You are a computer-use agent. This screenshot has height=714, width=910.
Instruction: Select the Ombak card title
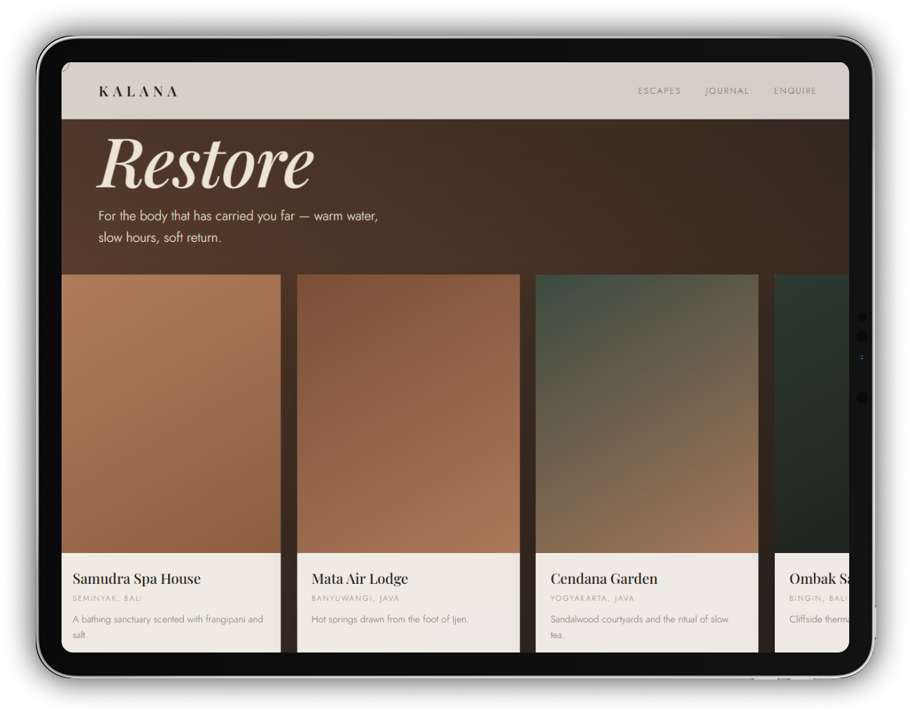pos(819,579)
